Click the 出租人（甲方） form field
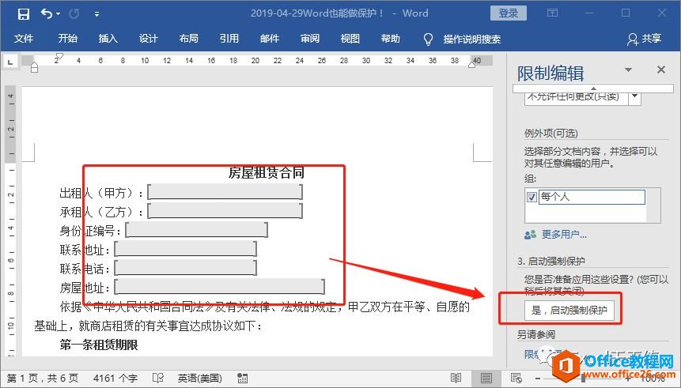681x388 pixels. (225, 192)
